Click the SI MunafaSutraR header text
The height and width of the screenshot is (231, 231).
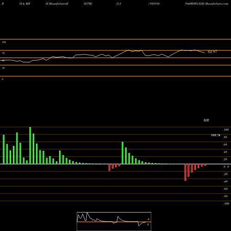coord(57,4)
